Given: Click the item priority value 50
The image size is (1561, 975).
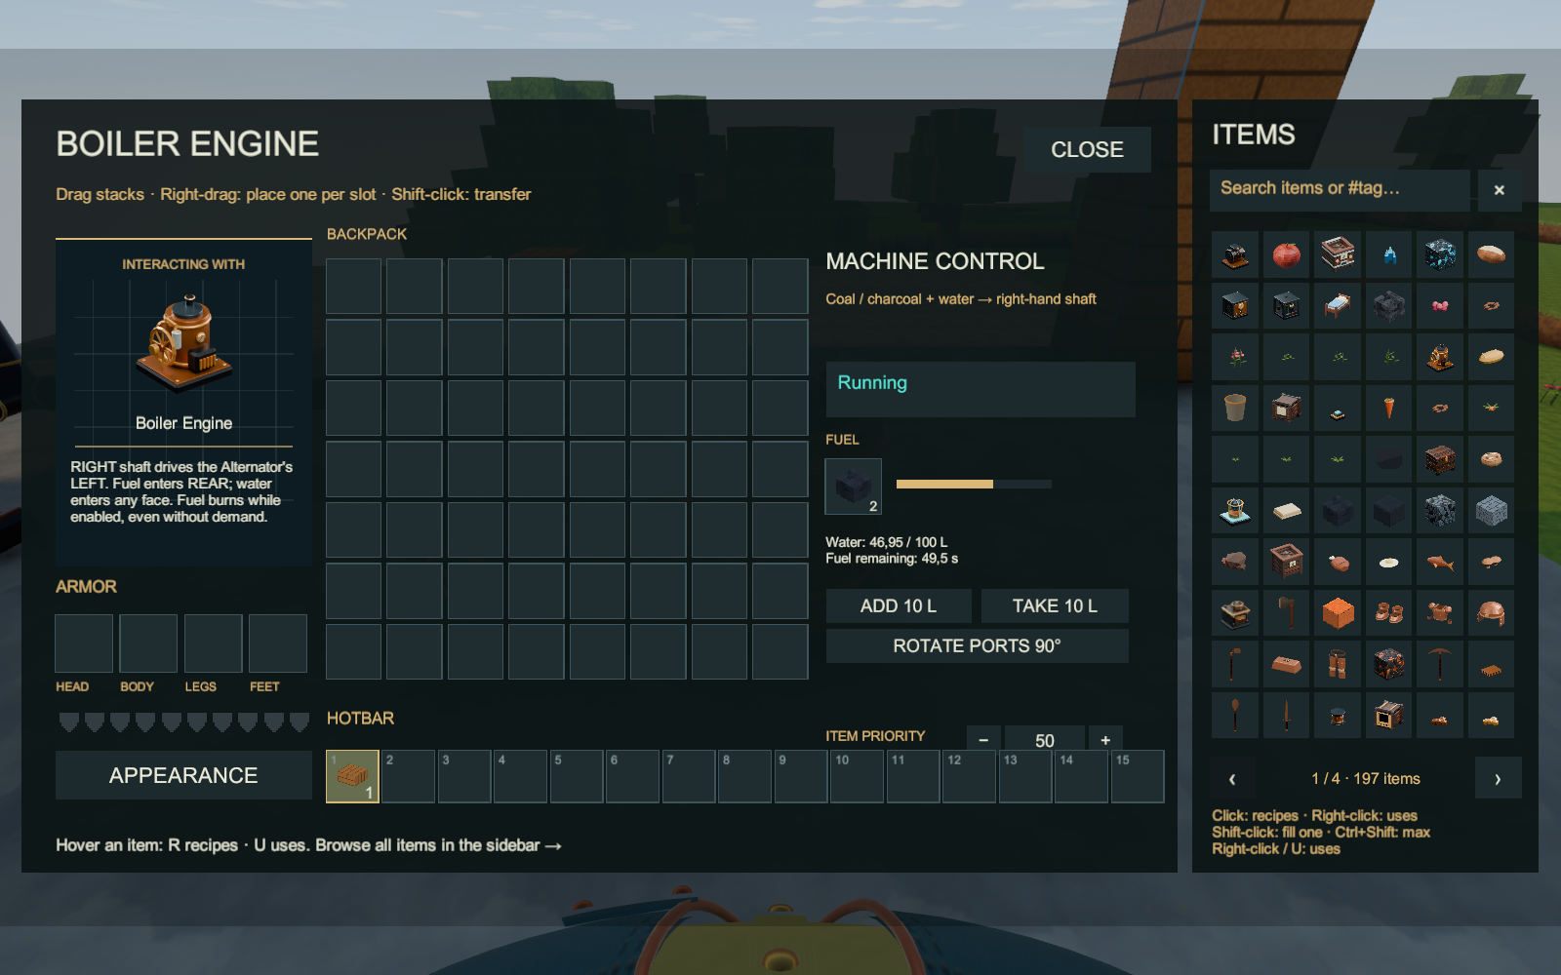Looking at the screenshot, I should 1045,740.
